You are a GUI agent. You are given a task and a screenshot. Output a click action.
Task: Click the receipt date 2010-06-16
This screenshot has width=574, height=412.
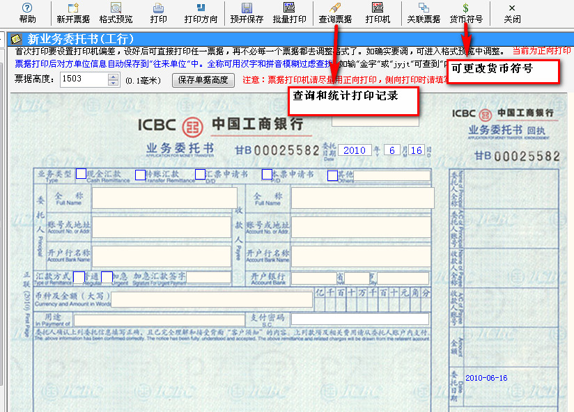tap(486, 378)
